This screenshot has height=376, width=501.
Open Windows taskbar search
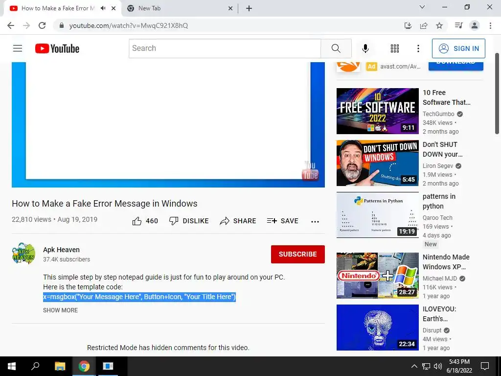point(35,366)
